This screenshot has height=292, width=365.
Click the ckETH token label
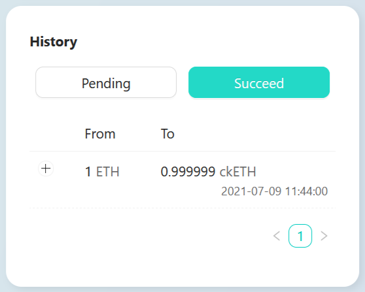click(x=238, y=172)
